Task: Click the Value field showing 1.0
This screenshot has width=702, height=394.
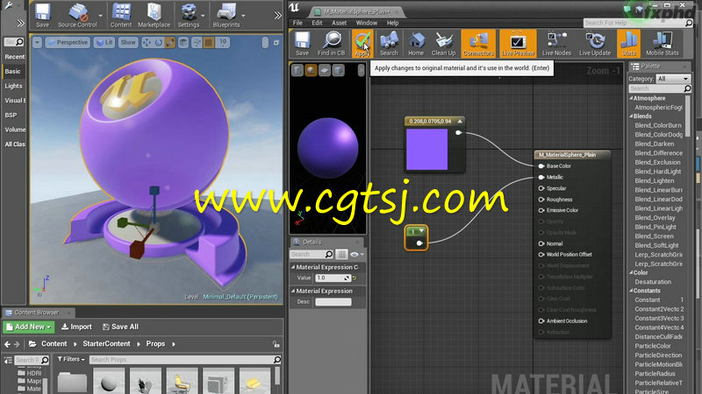Action: pyautogui.click(x=333, y=278)
